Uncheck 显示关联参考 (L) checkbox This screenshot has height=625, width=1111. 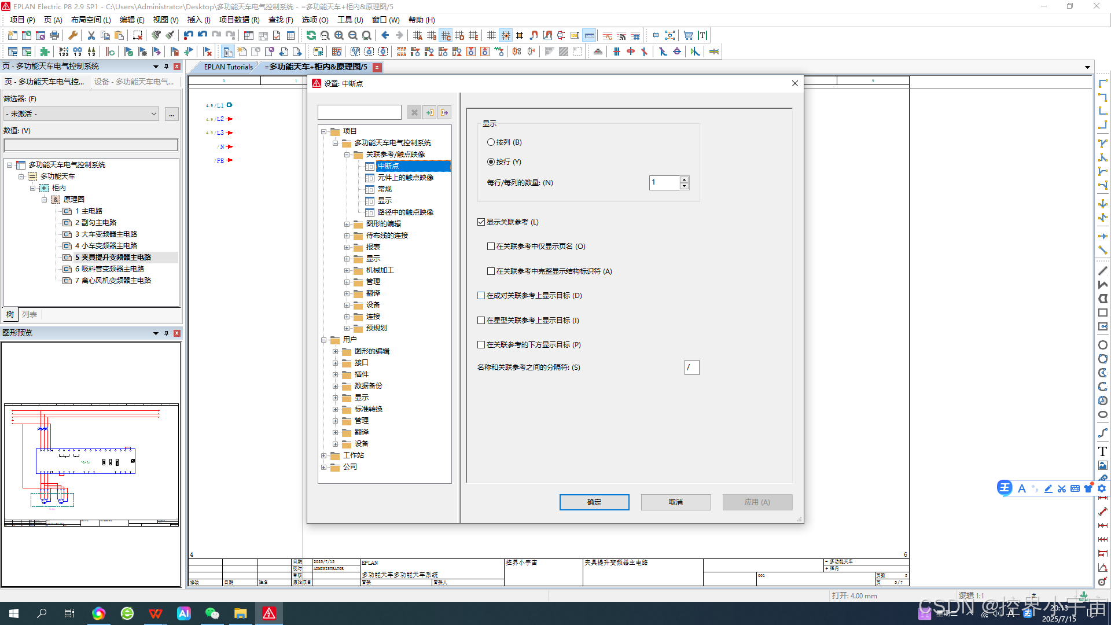481,222
